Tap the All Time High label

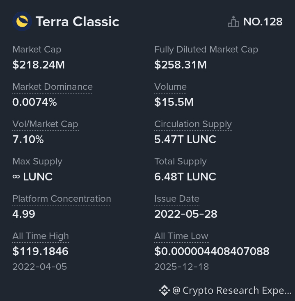click(x=40, y=236)
